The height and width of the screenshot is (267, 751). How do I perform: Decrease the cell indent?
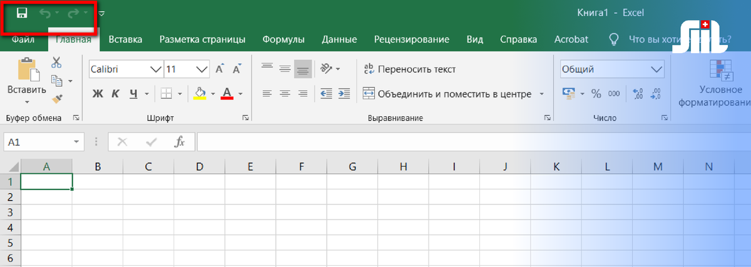point(326,94)
